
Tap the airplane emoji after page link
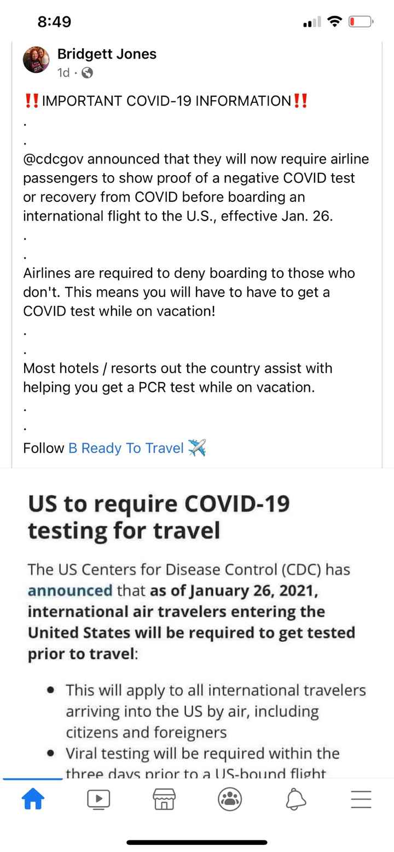coord(197,448)
